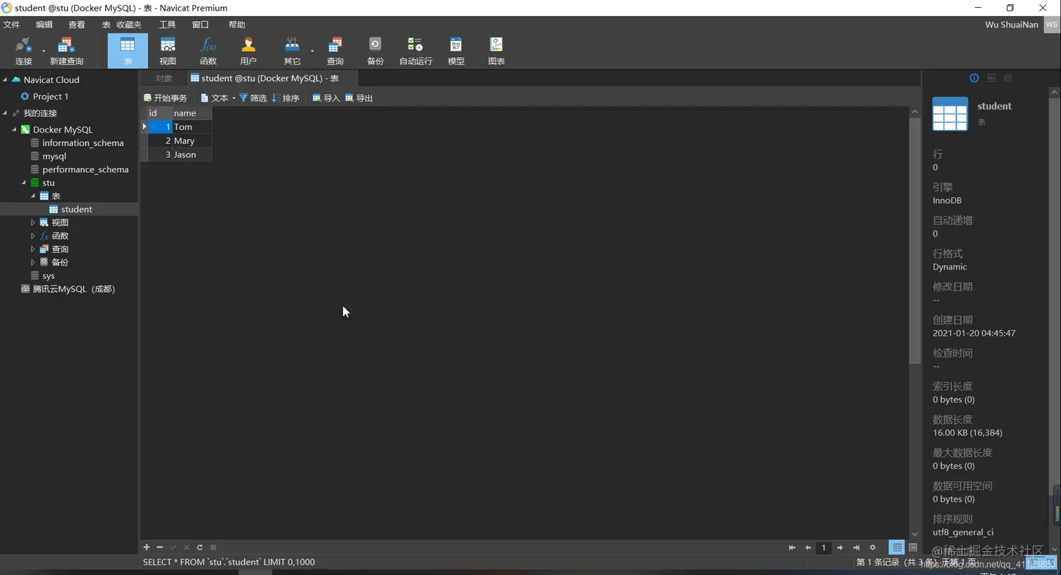1061x575 pixels.
Task: Go to last page of records
Action: pyautogui.click(x=856, y=548)
